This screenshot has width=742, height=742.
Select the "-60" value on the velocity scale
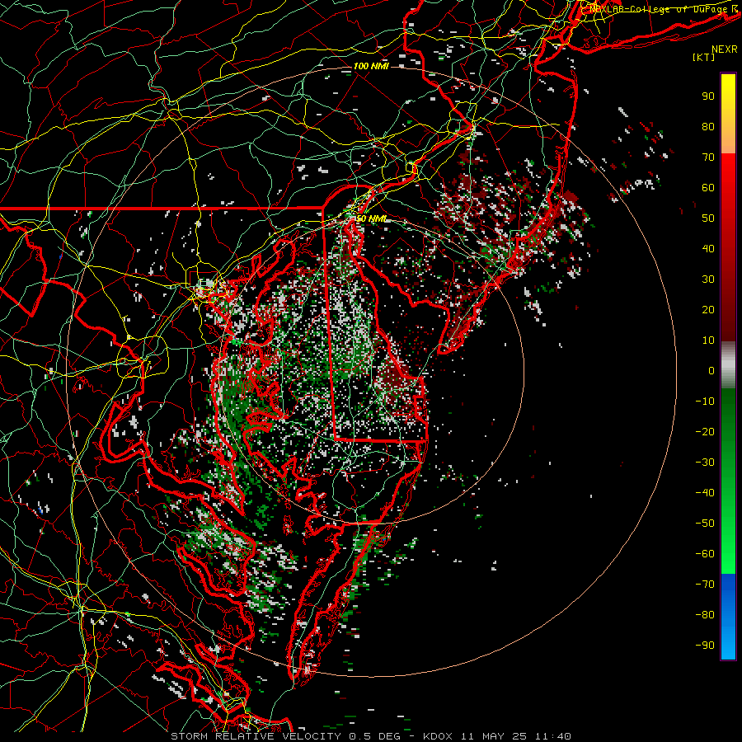point(705,554)
